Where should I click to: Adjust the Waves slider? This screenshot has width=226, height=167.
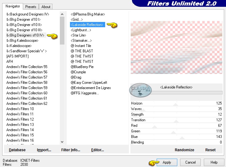(176, 109)
